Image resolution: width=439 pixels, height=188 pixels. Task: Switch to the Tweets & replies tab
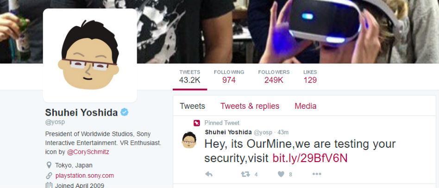250,106
